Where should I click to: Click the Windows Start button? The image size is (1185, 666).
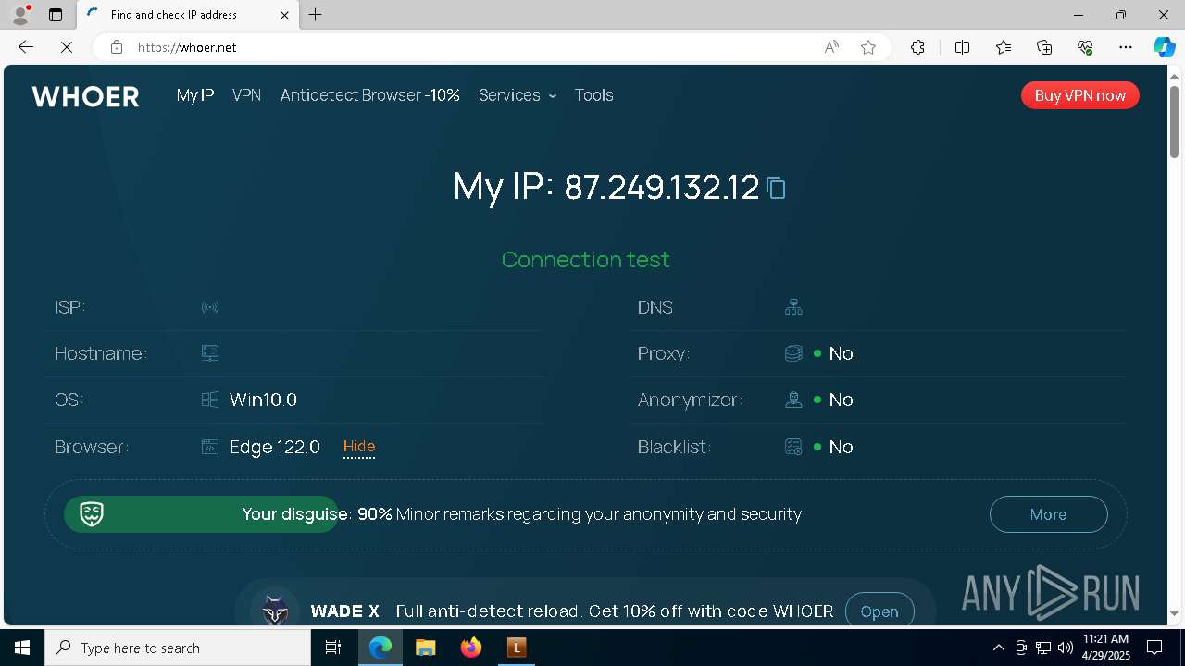[x=22, y=647]
